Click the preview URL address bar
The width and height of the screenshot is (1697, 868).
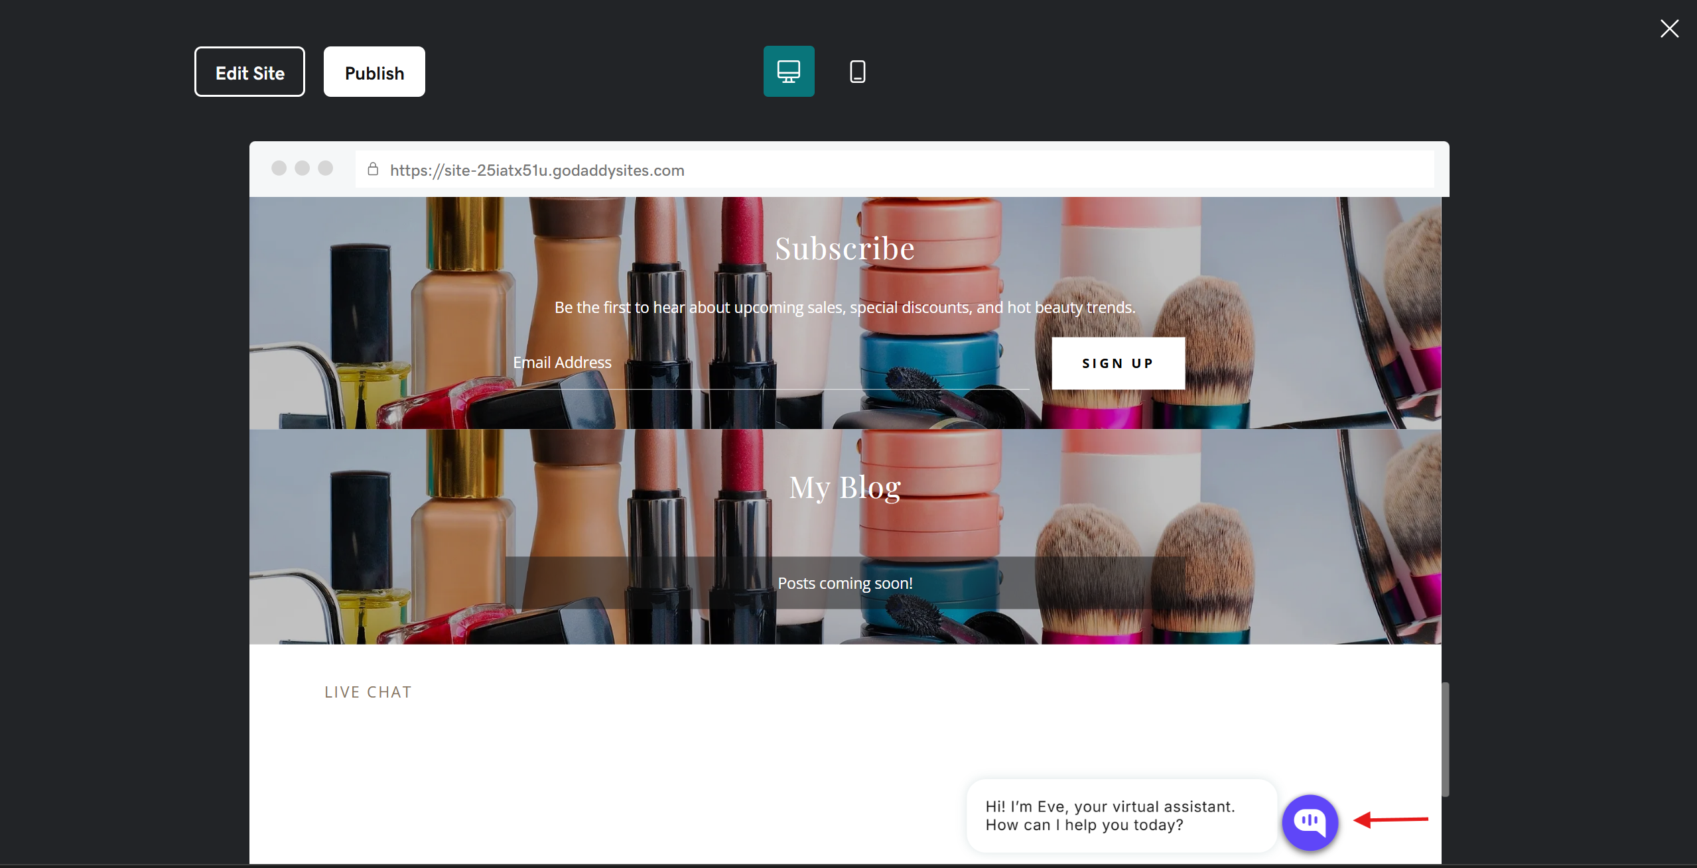coord(894,170)
